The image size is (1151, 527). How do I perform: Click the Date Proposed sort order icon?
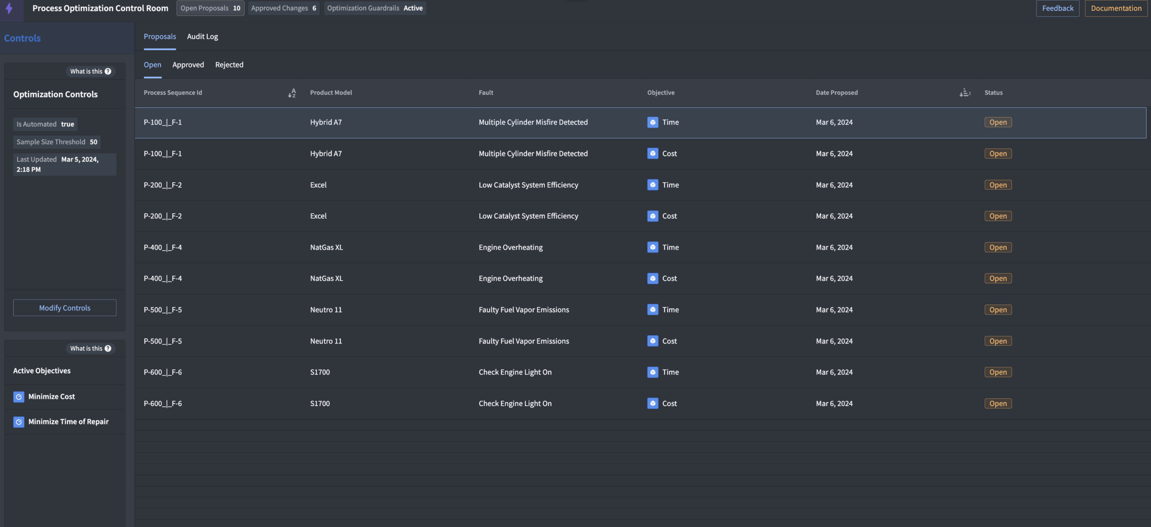pyautogui.click(x=965, y=93)
